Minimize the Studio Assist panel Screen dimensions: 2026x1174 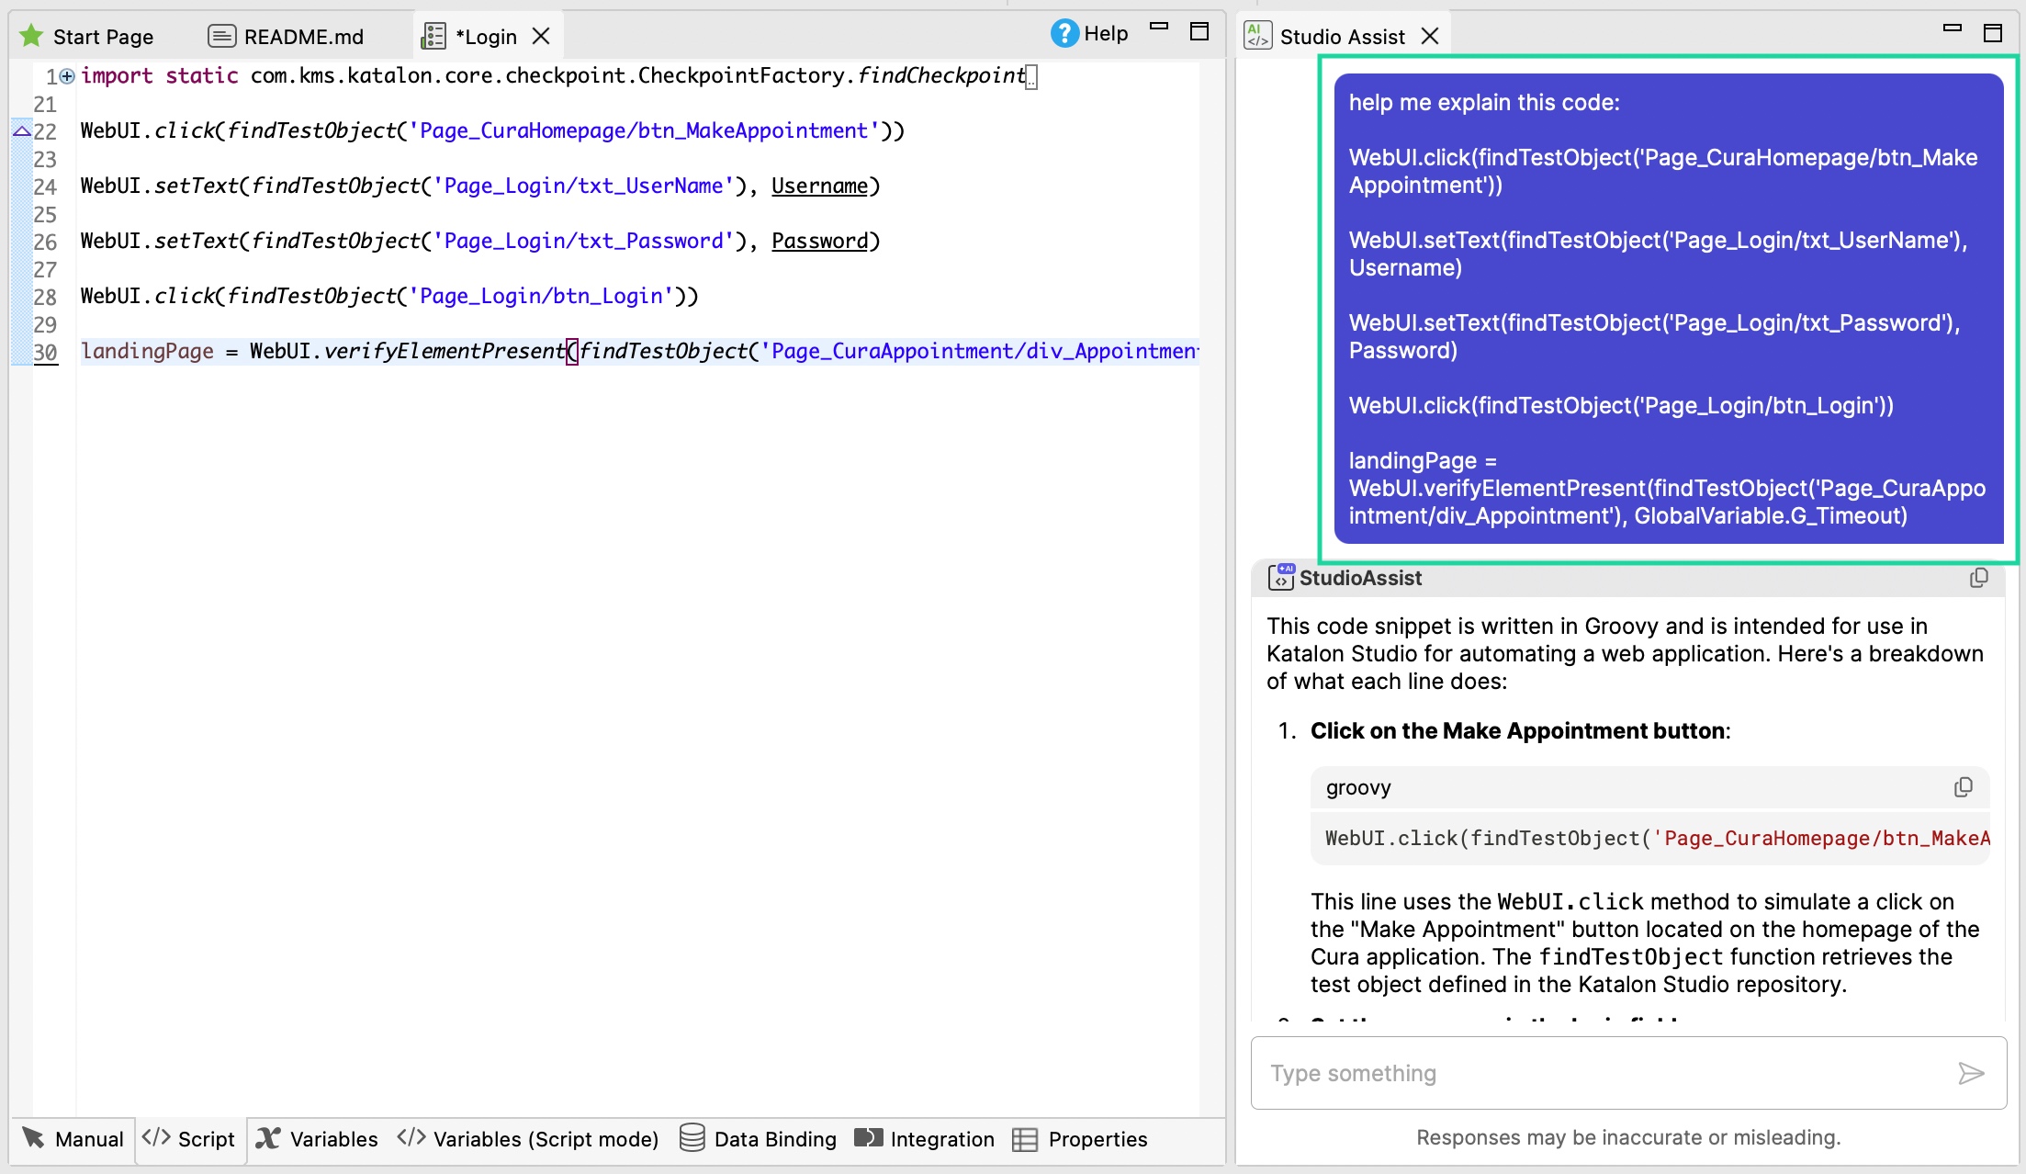click(1953, 28)
